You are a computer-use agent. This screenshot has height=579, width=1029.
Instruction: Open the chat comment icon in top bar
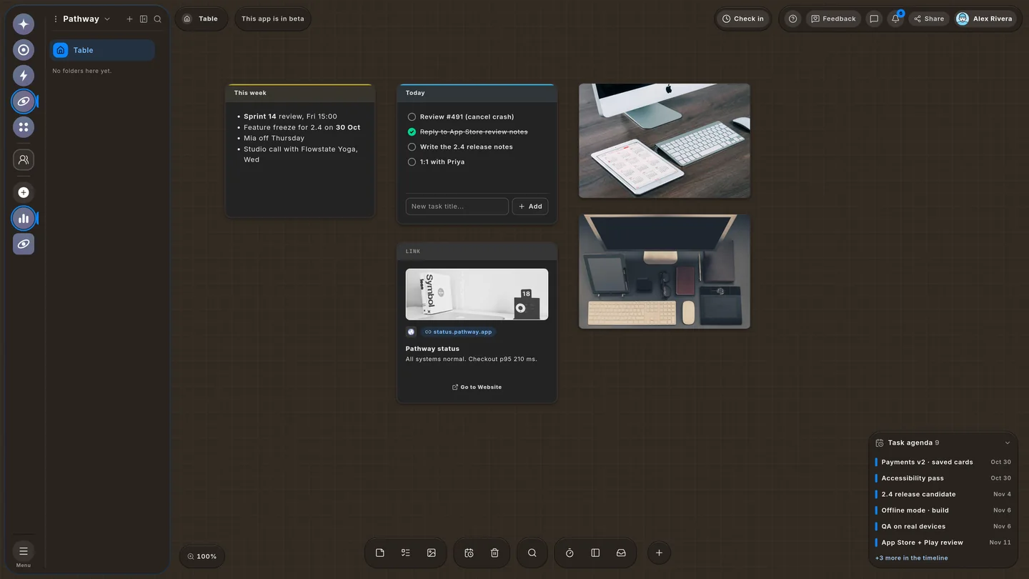click(x=874, y=19)
